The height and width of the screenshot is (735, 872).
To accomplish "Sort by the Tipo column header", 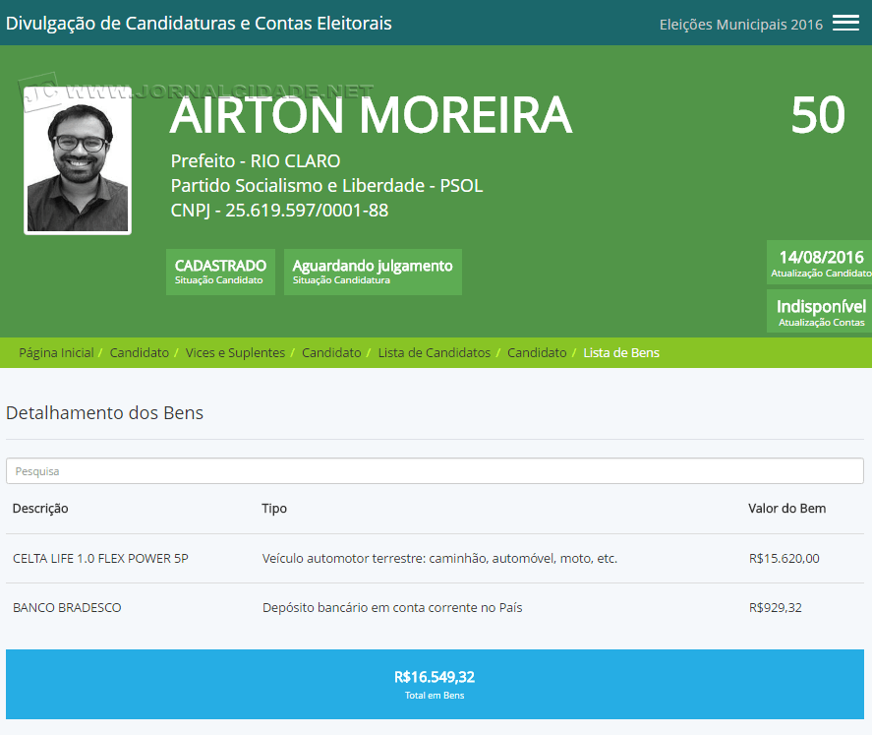I will [x=274, y=509].
